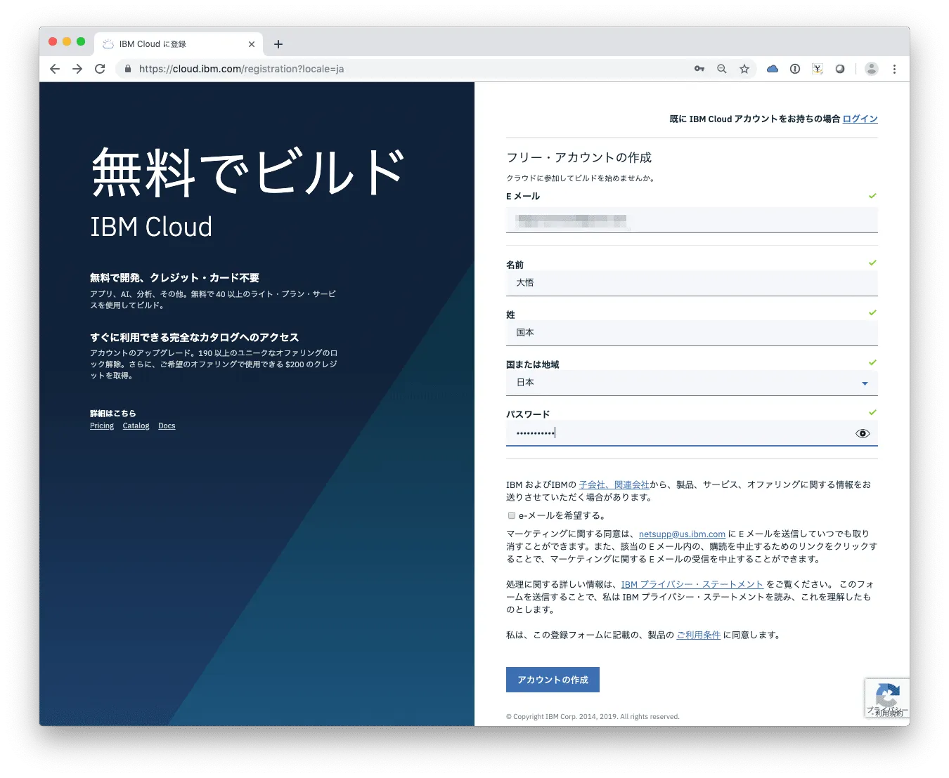The image size is (949, 778).
Task: Open the cloud extension icon
Action: pyautogui.click(x=773, y=69)
